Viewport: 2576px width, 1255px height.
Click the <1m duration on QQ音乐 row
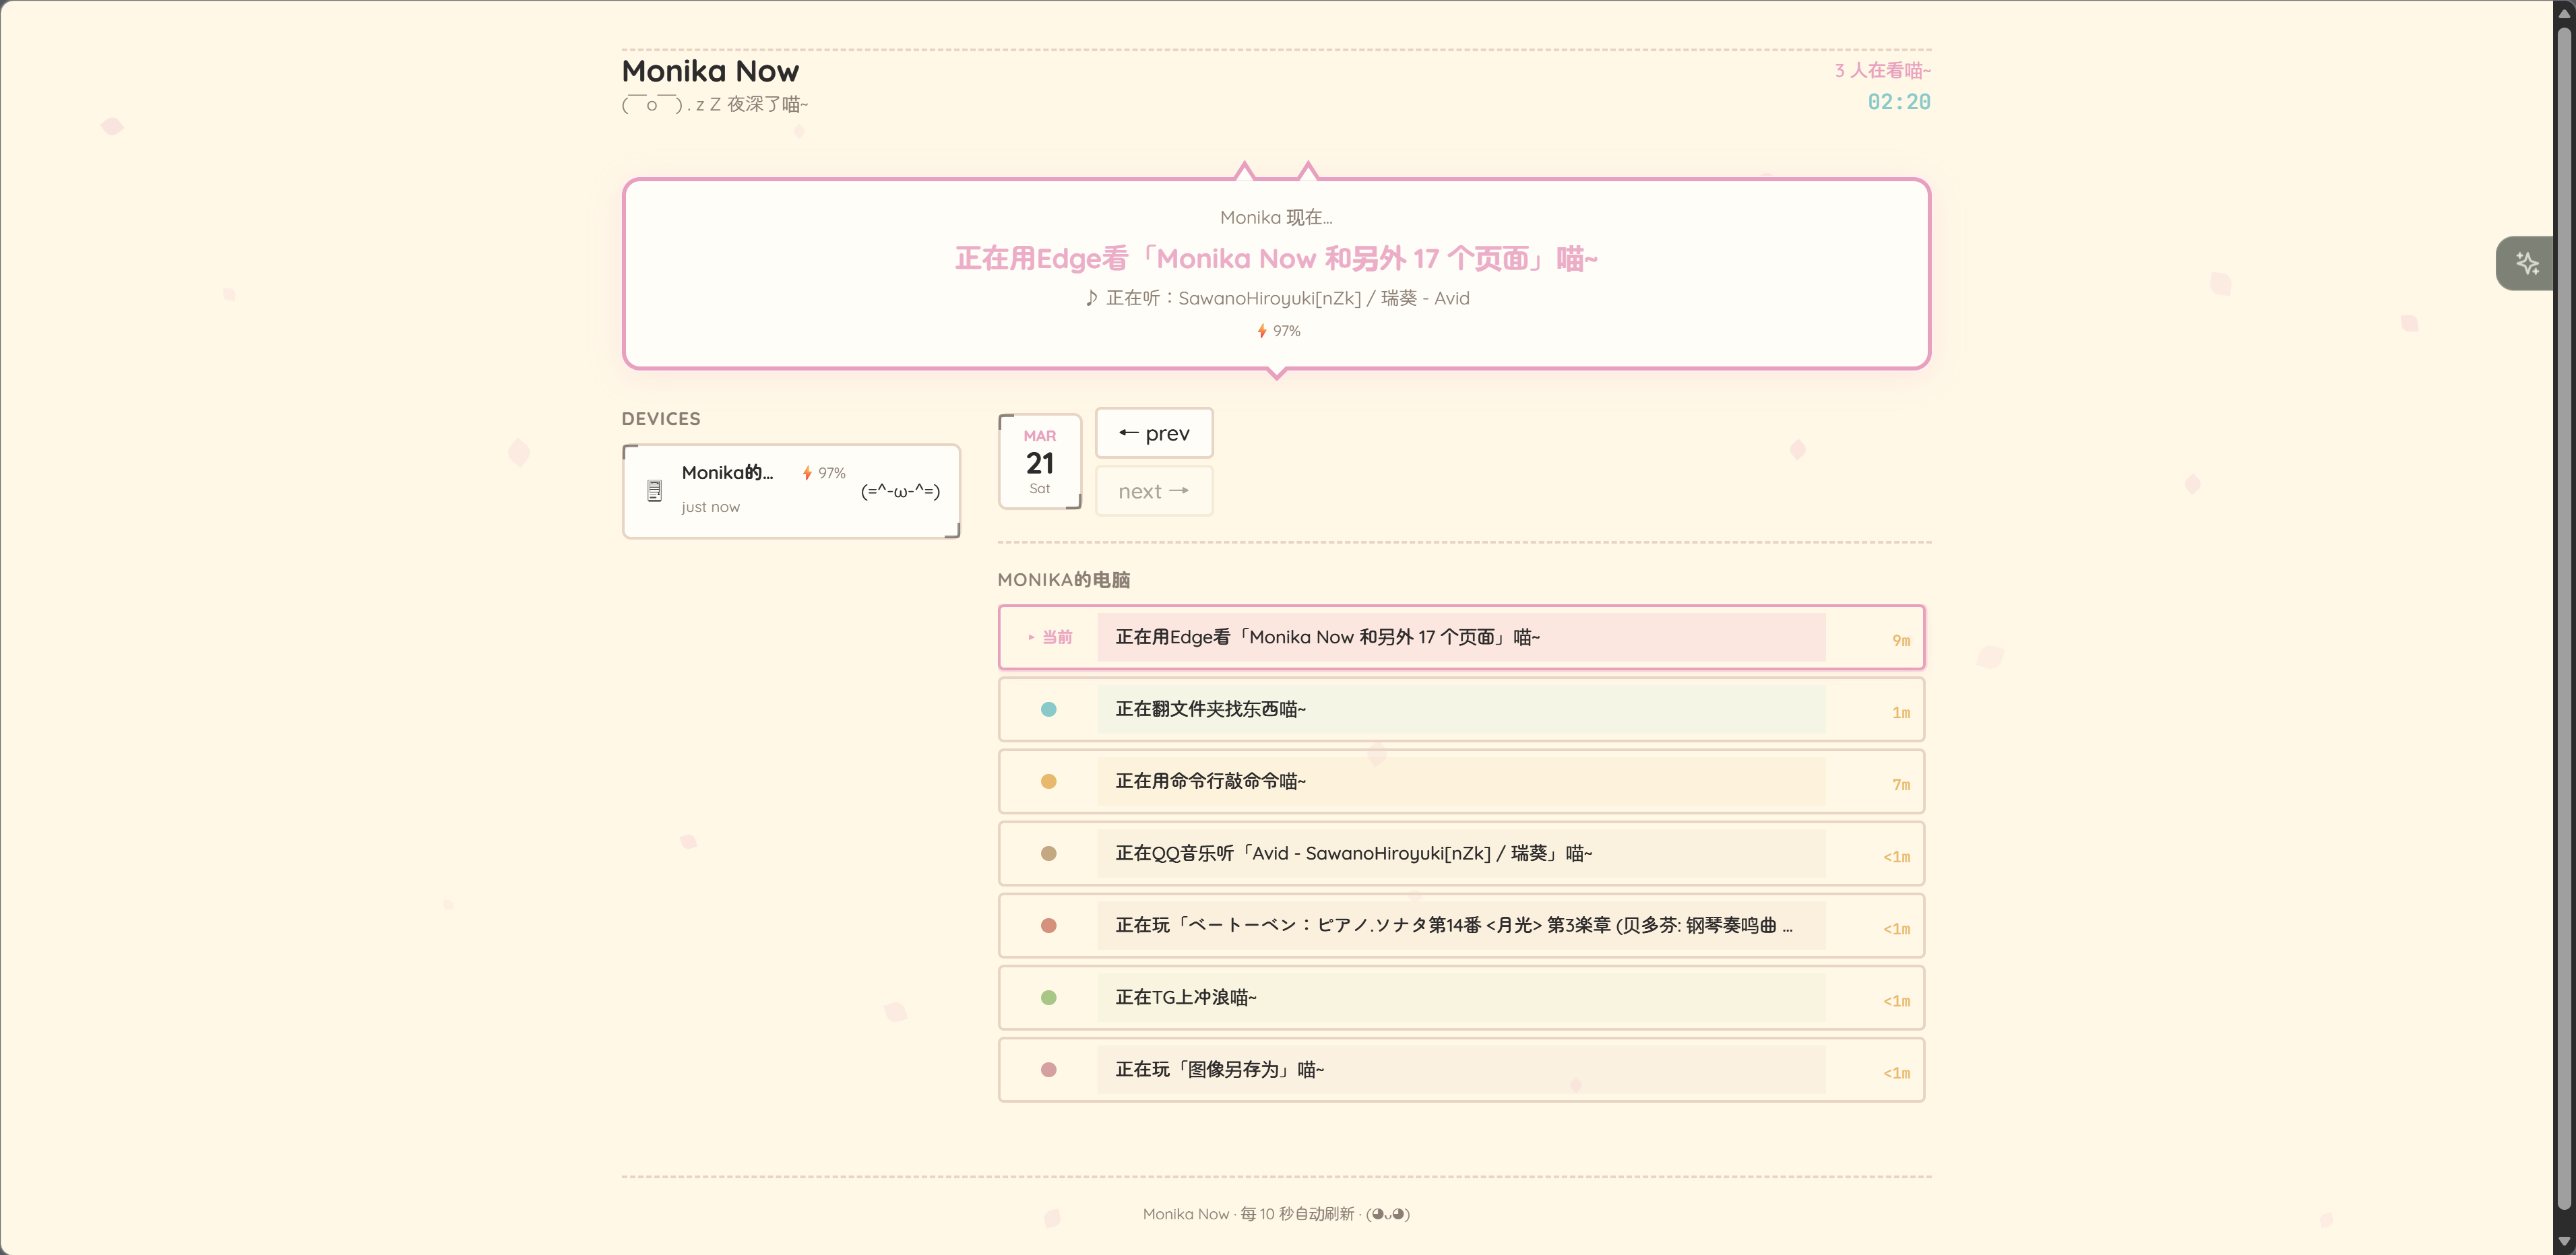1896,856
